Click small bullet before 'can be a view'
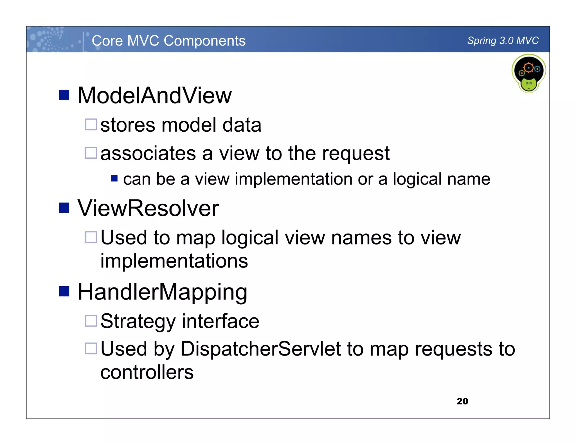Image resolution: width=576 pixels, height=445 pixels. pyautogui.click(x=114, y=178)
